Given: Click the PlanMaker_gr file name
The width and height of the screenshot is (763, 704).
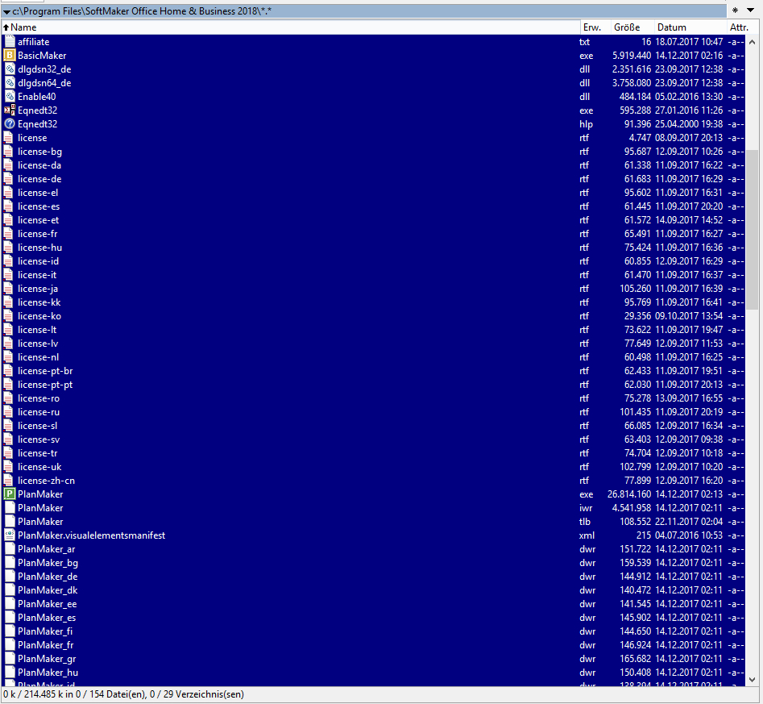Looking at the screenshot, I should [x=47, y=659].
